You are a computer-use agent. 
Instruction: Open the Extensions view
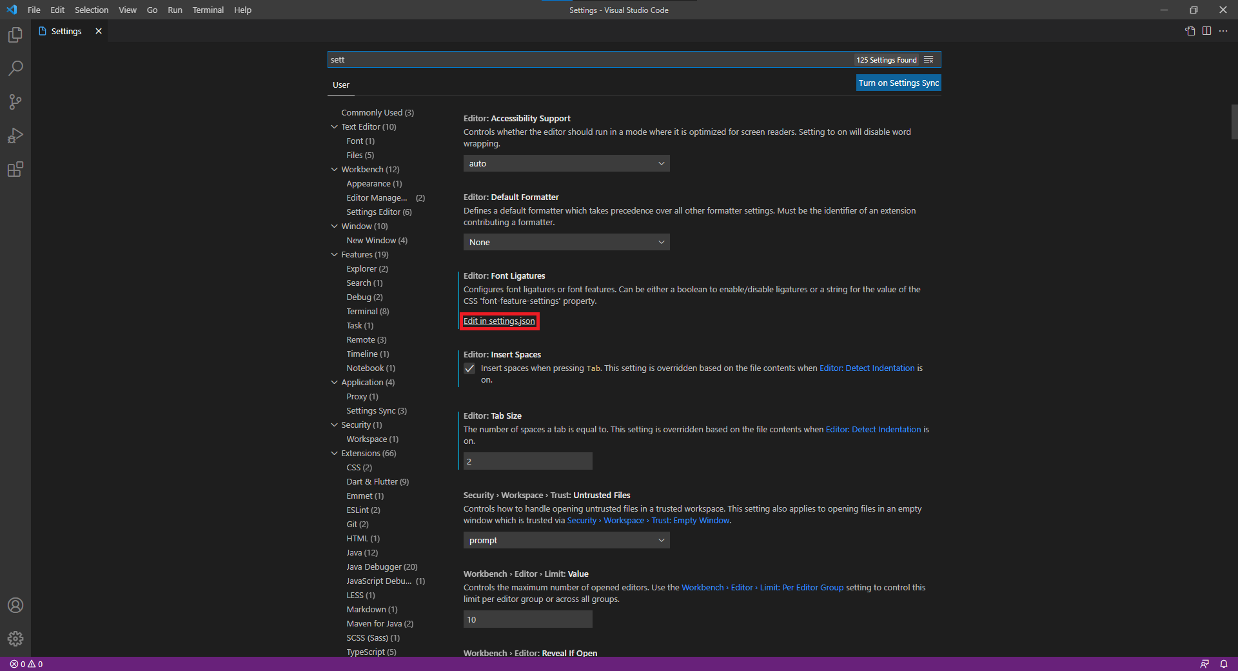(15, 170)
